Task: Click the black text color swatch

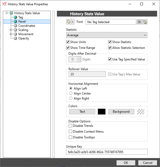Action: click(x=102, y=112)
